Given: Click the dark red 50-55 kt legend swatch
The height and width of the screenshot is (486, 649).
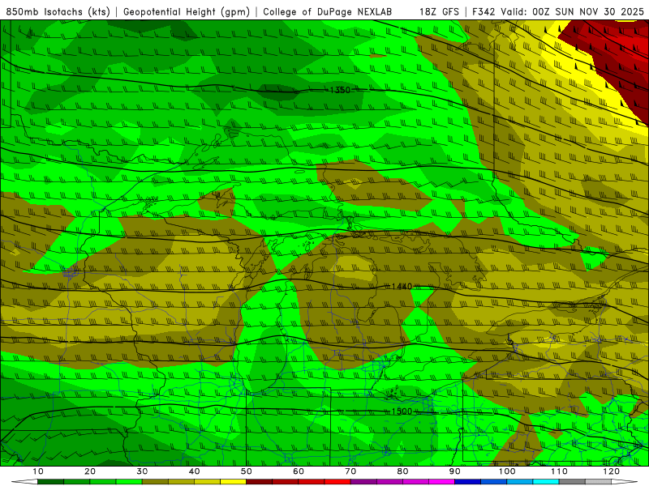Looking at the screenshot, I should (x=259, y=482).
